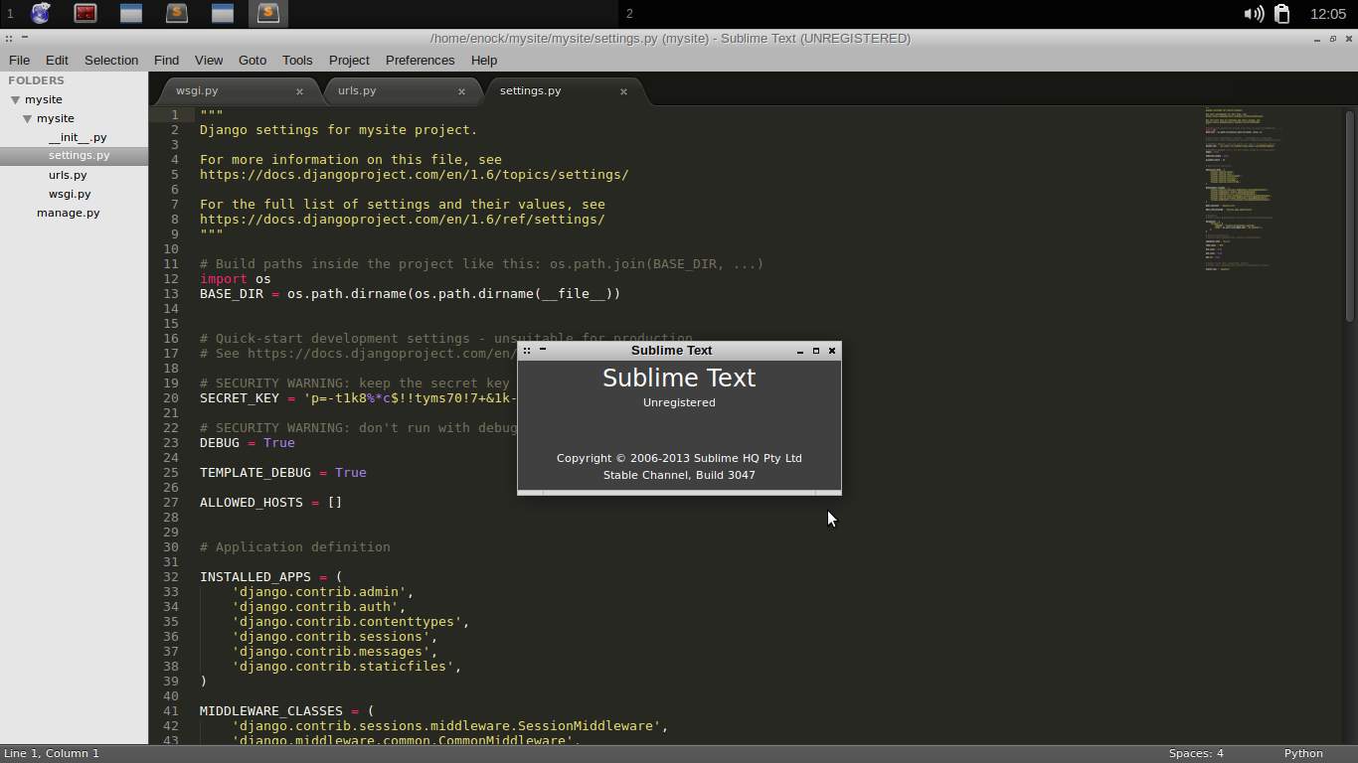1358x763 pixels.
Task: Open the View menu
Action: tap(209, 60)
